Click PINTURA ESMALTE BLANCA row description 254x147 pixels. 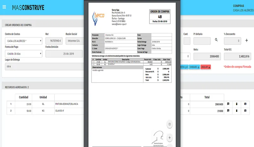[67, 104]
